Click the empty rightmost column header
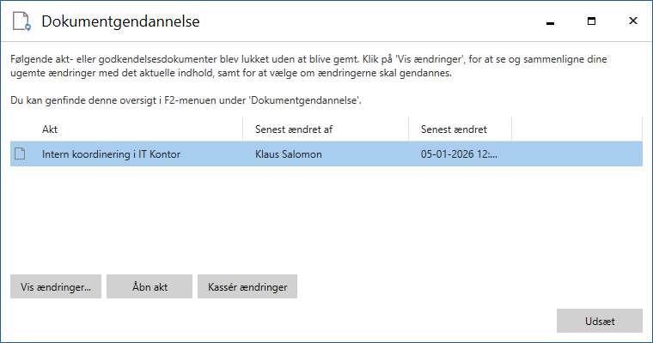 577,129
